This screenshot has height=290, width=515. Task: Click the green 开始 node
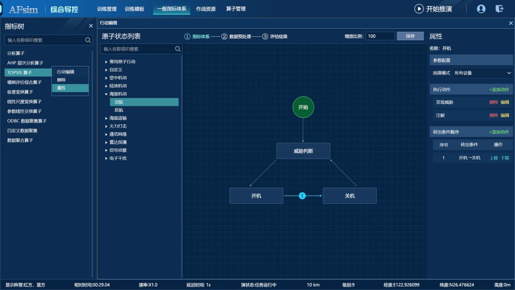point(303,107)
